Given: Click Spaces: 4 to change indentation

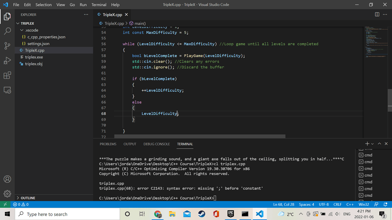Looking at the screenshot, I should (x=306, y=204).
